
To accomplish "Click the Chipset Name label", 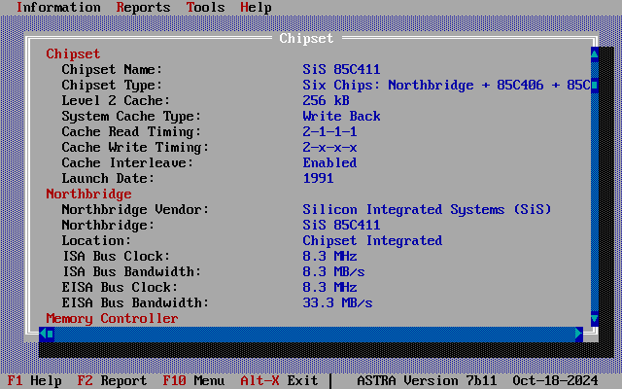I will pyautogui.click(x=113, y=69).
